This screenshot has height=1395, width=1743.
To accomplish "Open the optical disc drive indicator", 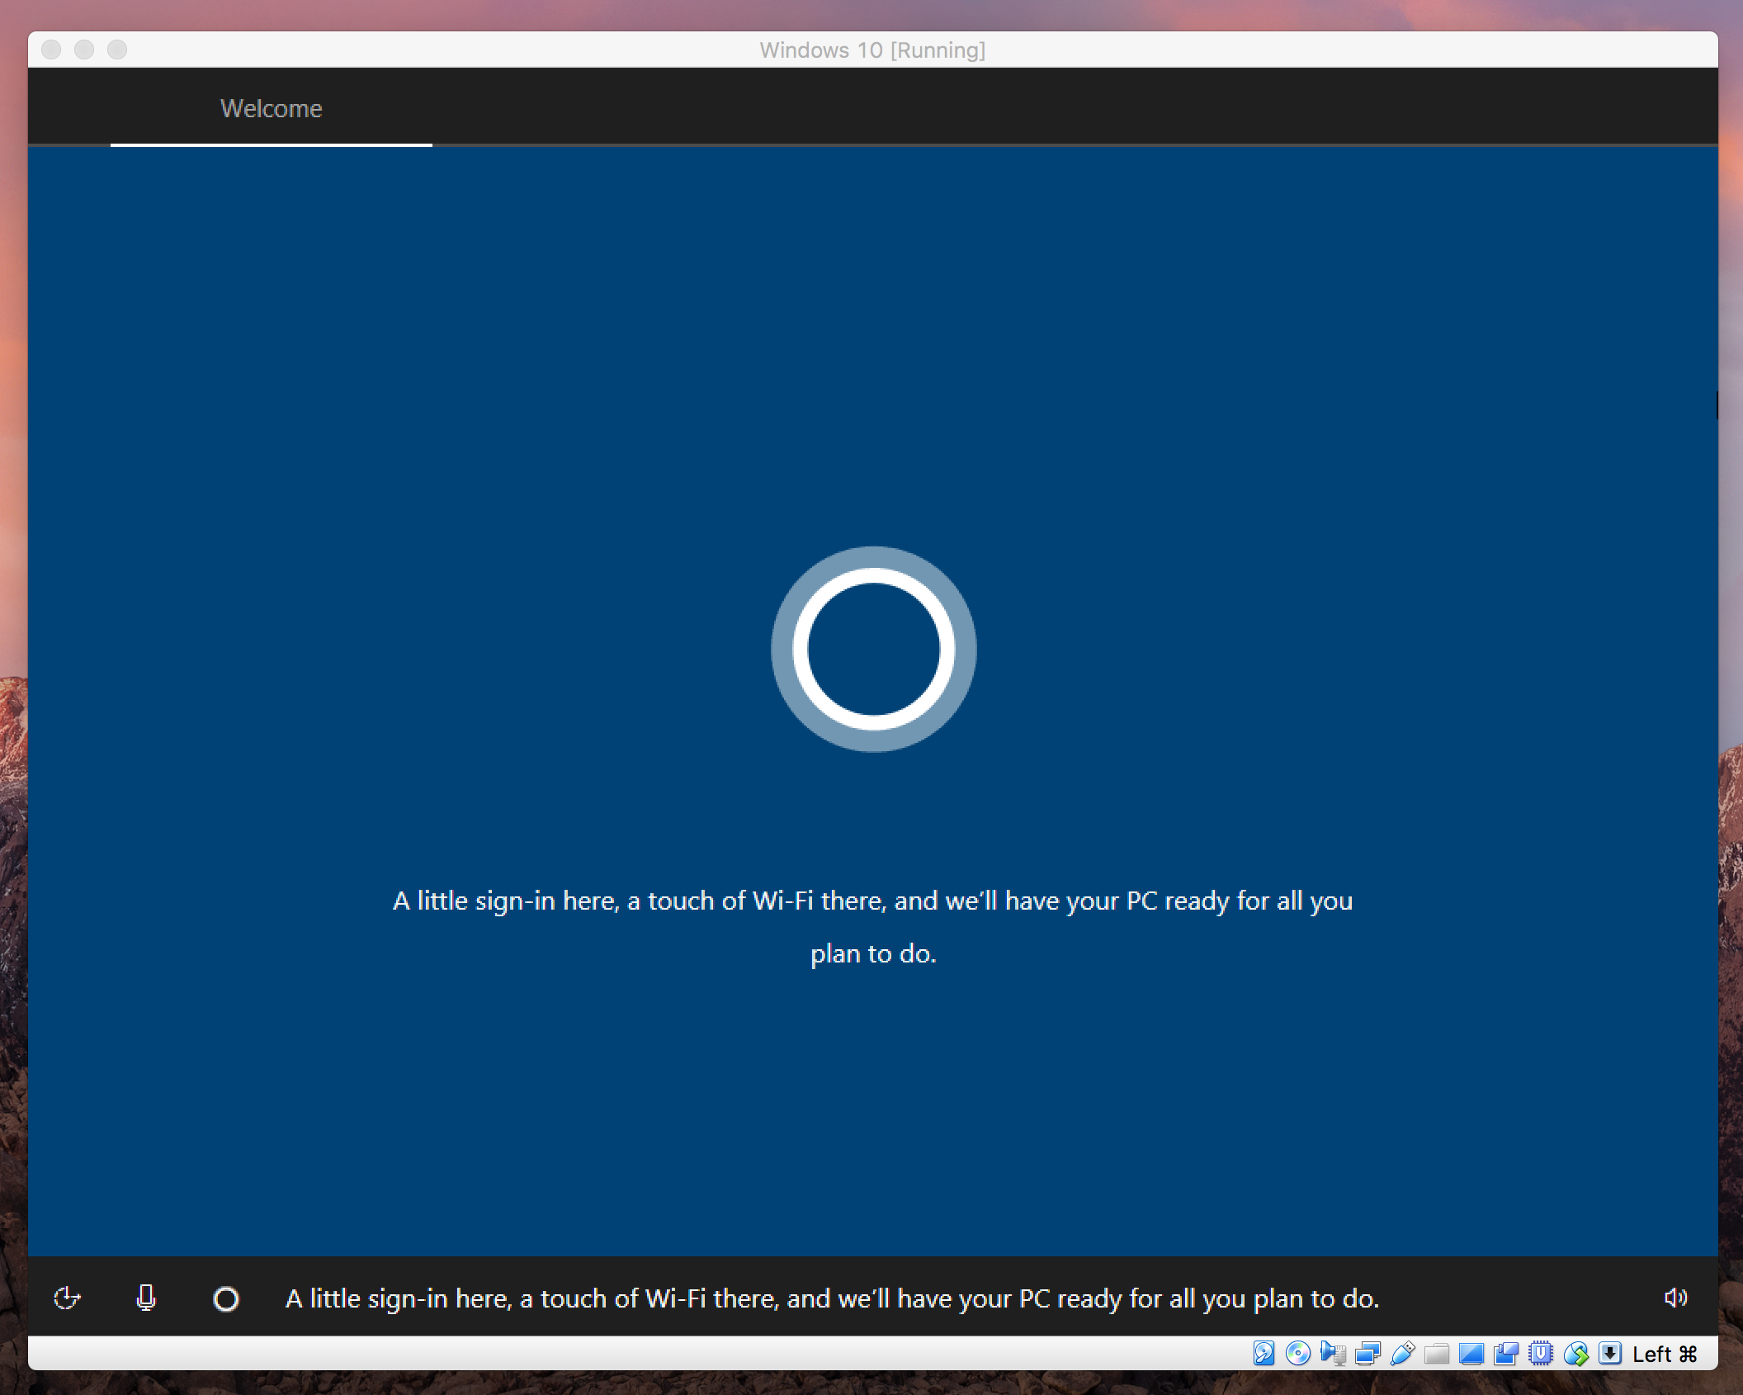I will 1298,1354.
